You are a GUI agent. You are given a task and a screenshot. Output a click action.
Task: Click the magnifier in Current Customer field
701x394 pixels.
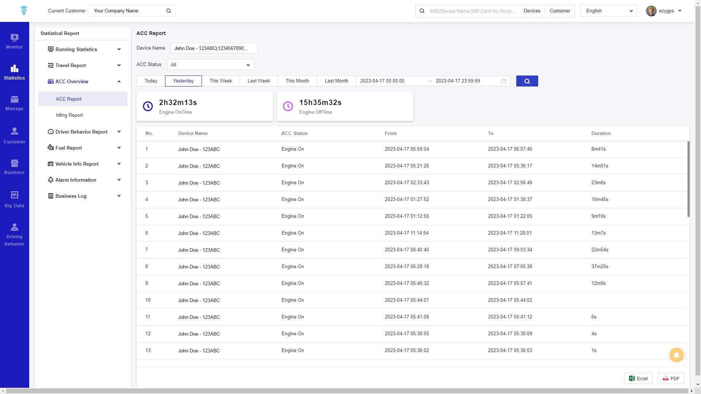169,11
